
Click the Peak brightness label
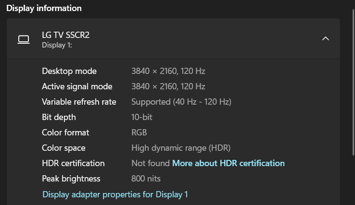coord(71,179)
